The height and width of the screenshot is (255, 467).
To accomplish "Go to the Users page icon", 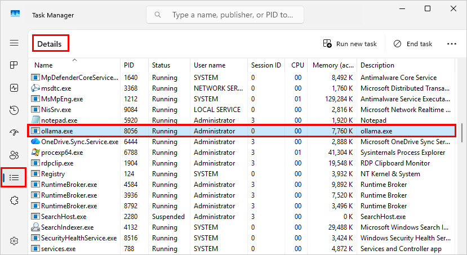I will [14, 155].
